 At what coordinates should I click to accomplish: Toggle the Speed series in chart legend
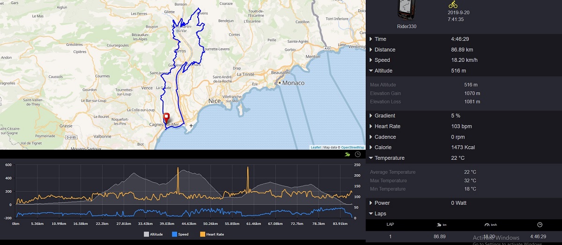click(180, 234)
